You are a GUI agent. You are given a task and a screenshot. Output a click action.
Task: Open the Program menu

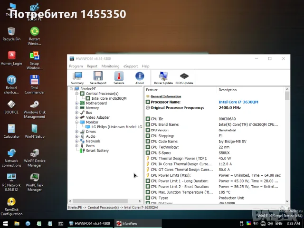pyautogui.click(x=76, y=66)
